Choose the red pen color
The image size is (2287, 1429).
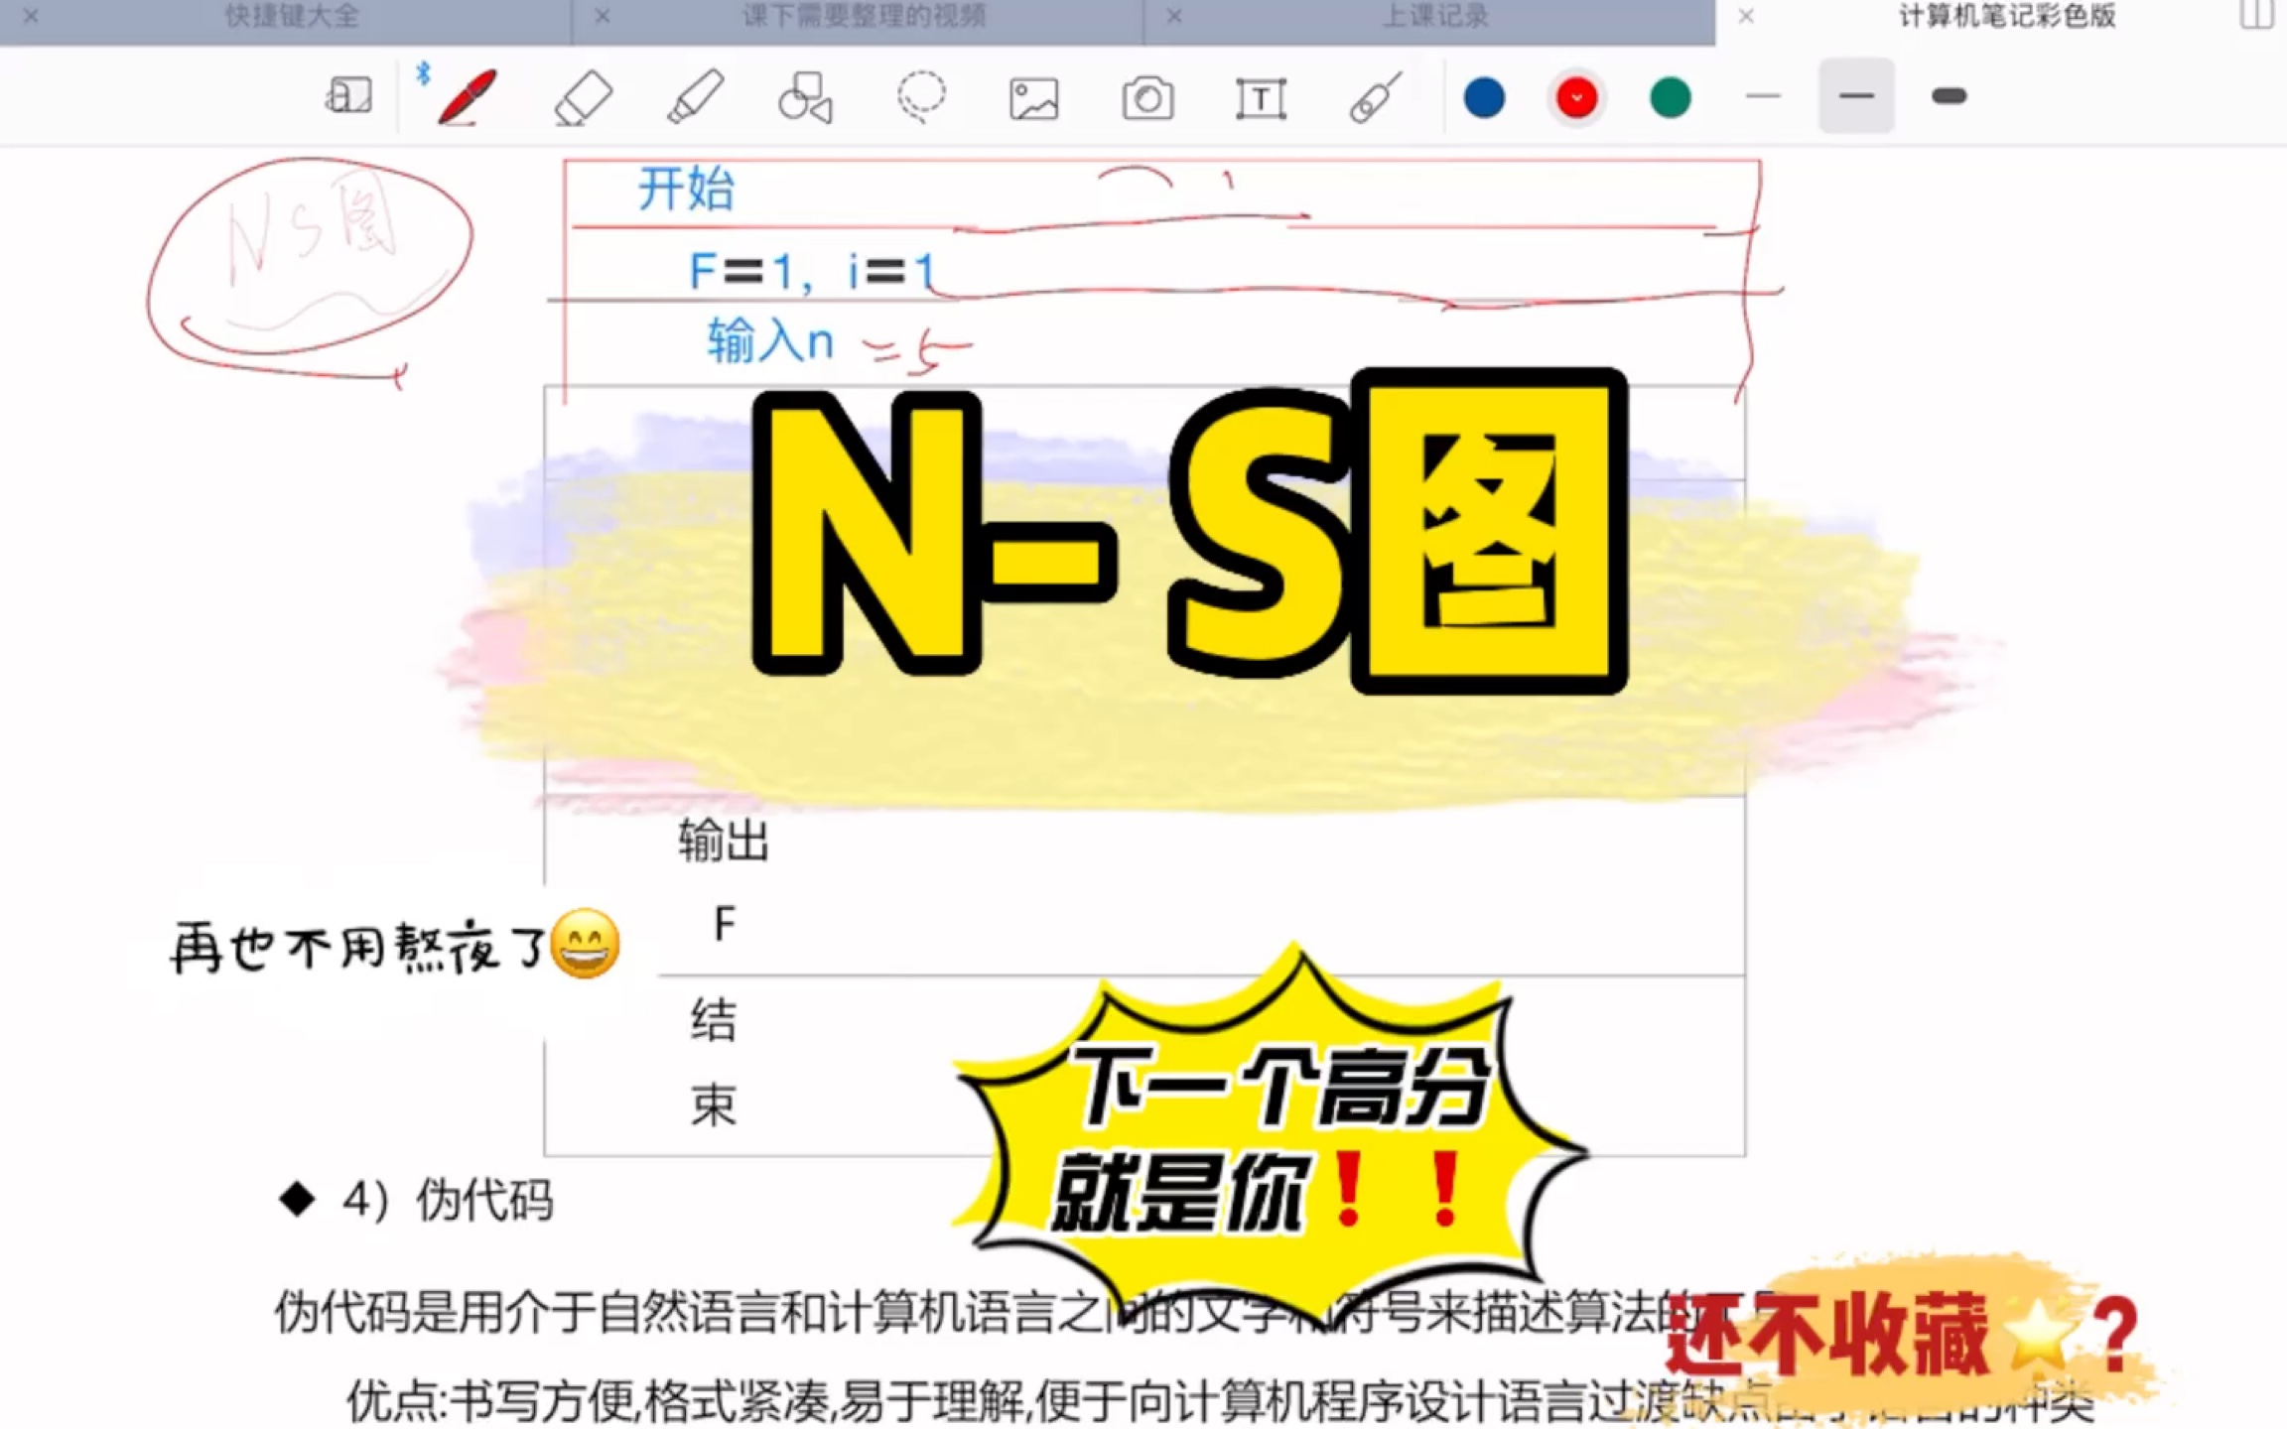coord(1576,97)
